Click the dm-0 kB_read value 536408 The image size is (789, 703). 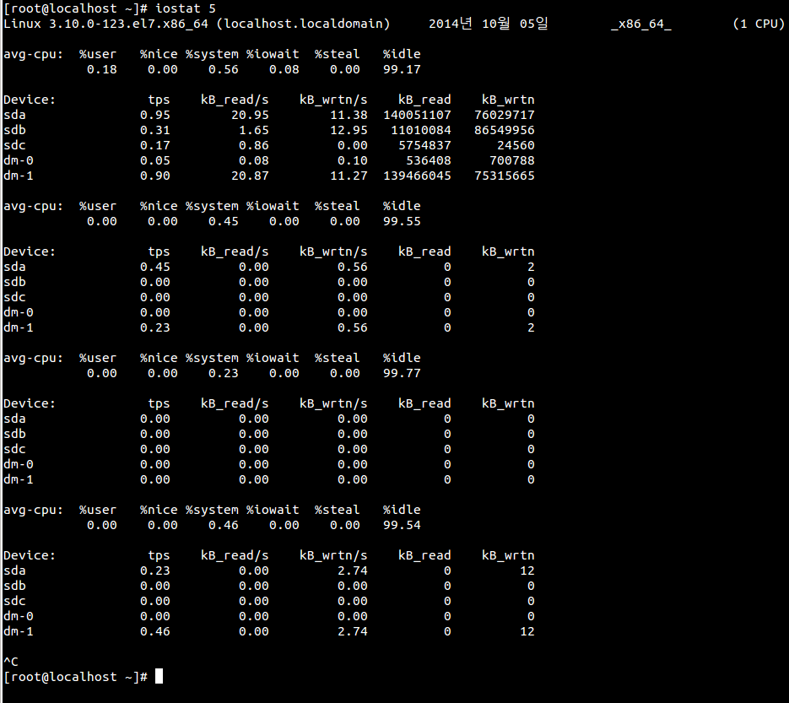428,160
